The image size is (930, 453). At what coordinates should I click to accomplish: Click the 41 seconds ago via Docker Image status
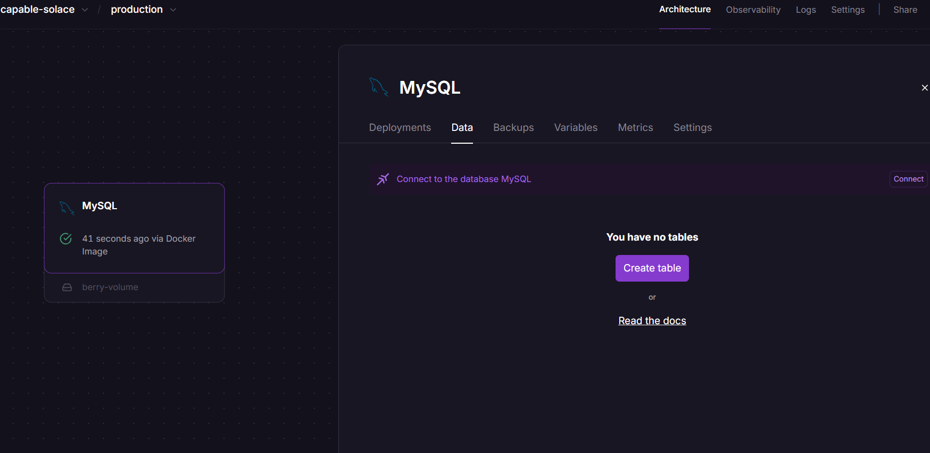click(139, 245)
